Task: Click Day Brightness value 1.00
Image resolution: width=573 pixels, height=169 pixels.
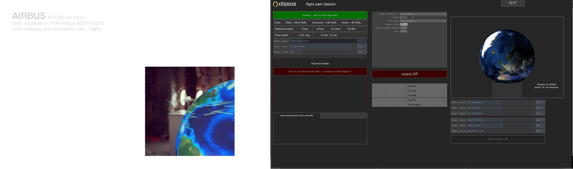Action: click(x=540, y=102)
